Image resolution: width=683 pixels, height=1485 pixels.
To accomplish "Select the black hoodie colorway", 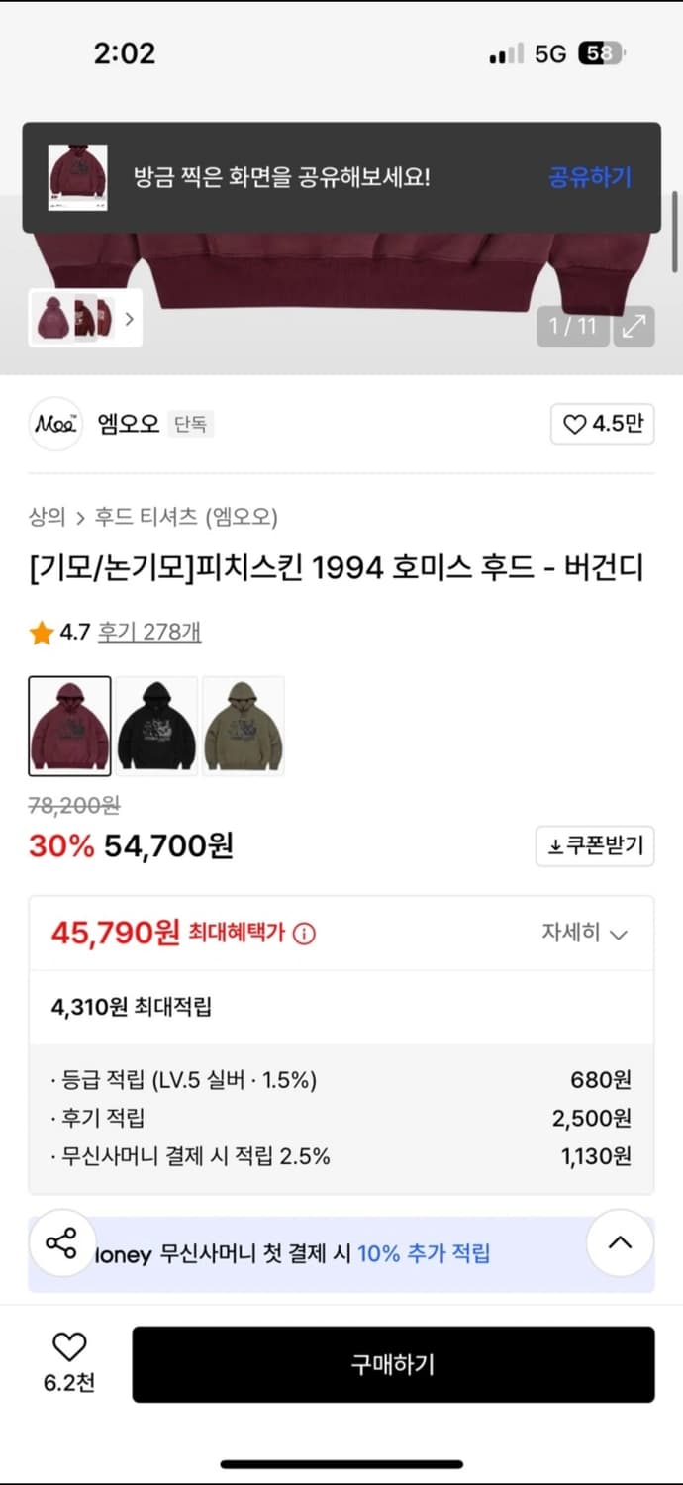I will click(x=157, y=725).
